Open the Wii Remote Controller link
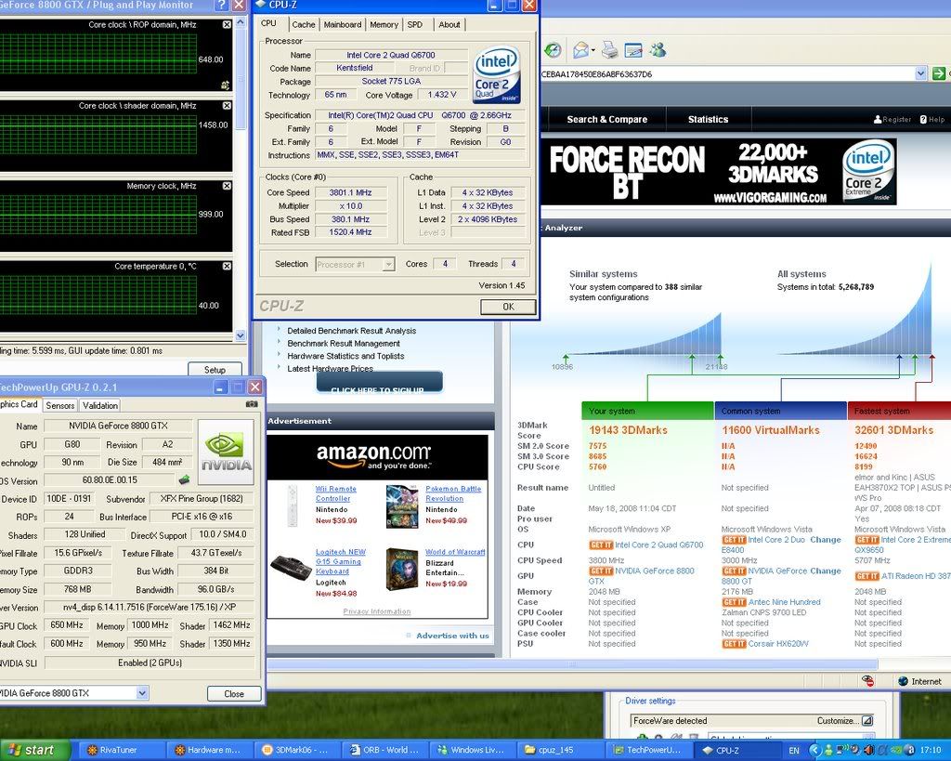The width and height of the screenshot is (951, 761). coord(336,493)
